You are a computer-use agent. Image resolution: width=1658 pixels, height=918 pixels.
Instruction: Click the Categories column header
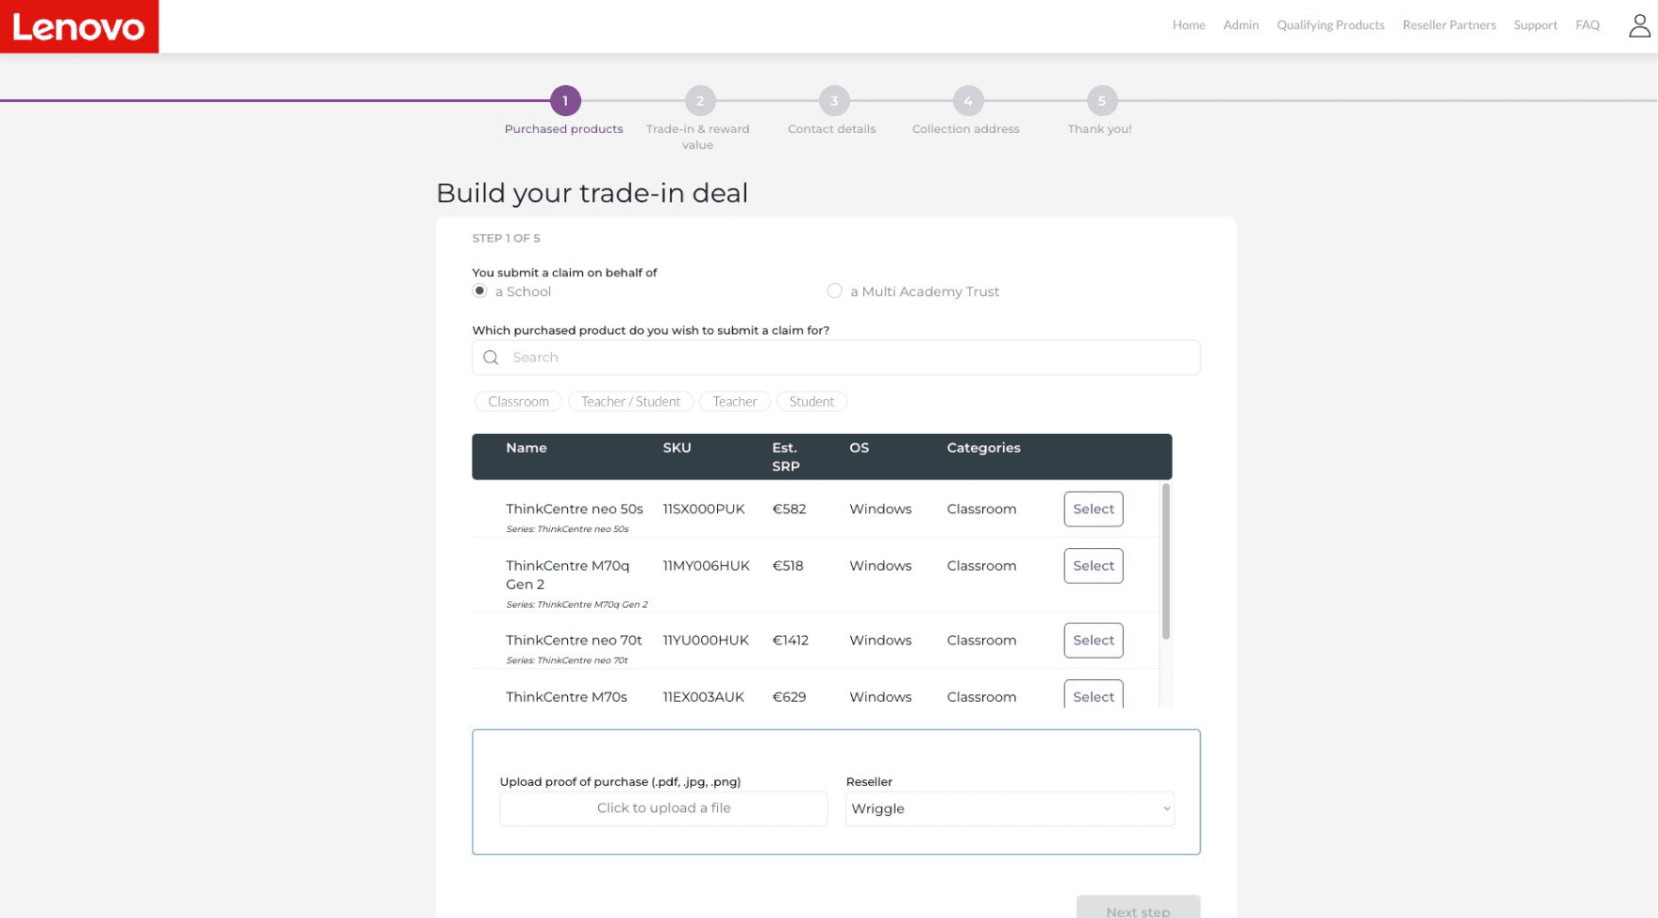tap(983, 448)
